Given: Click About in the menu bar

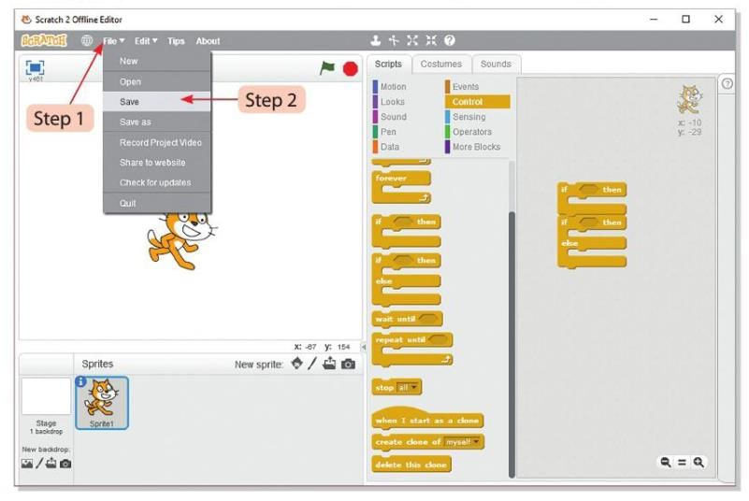Looking at the screenshot, I should point(208,41).
